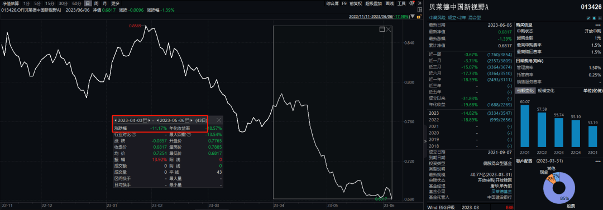603x210 pixels.
Task: Open the three-dot menu of 购买信息
Action: pos(598,25)
